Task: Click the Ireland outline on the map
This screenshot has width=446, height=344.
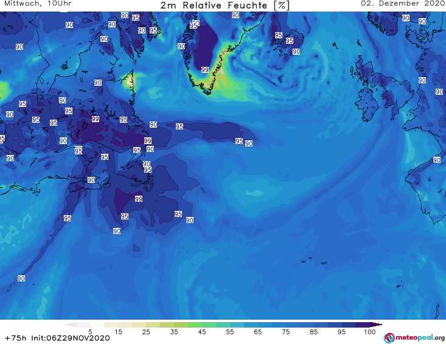Action: tap(368, 105)
